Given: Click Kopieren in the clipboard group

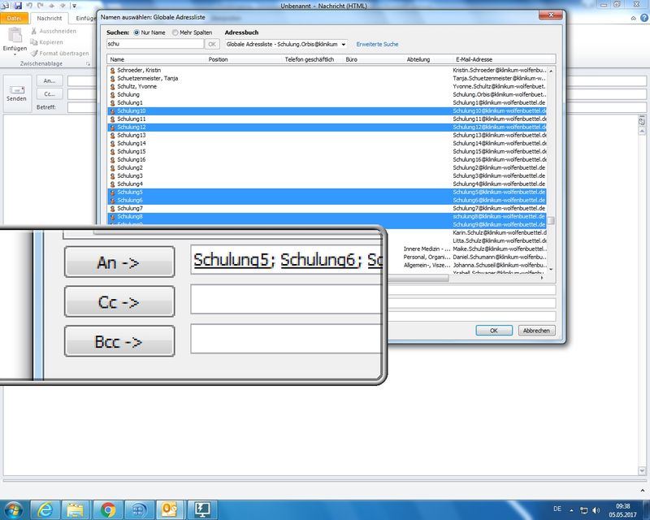Looking at the screenshot, I should coord(46,42).
